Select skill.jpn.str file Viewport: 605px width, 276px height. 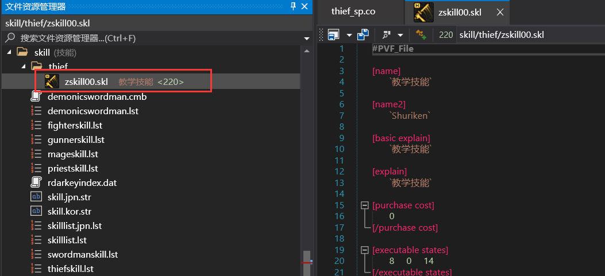point(69,197)
